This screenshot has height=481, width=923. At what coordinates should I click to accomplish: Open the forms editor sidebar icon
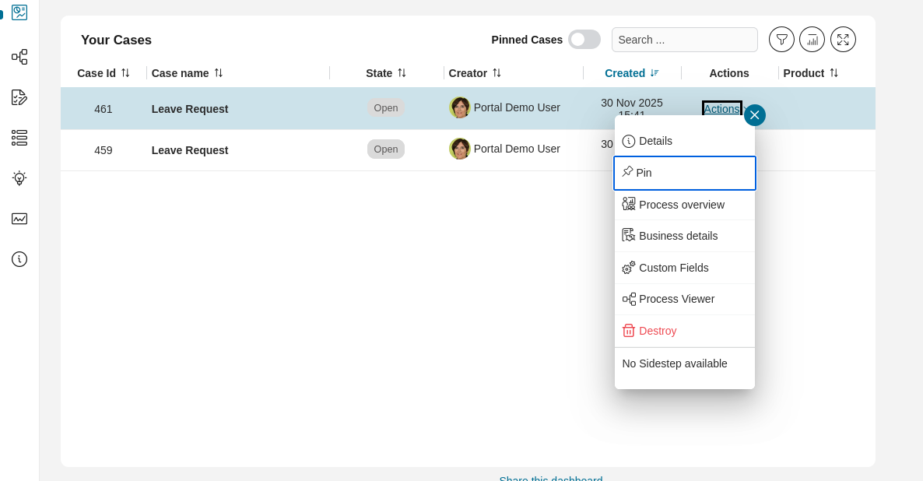(x=19, y=97)
